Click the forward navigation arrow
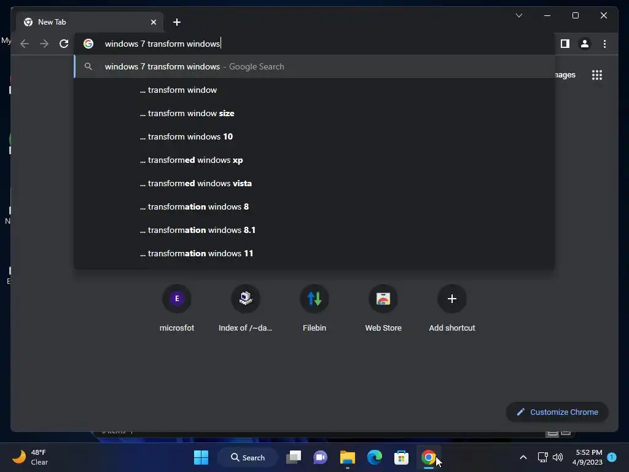The height and width of the screenshot is (472, 629). [x=44, y=44]
